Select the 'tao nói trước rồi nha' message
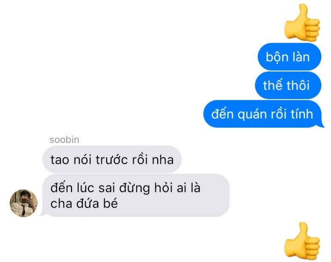331x262 pixels. [x=112, y=159]
